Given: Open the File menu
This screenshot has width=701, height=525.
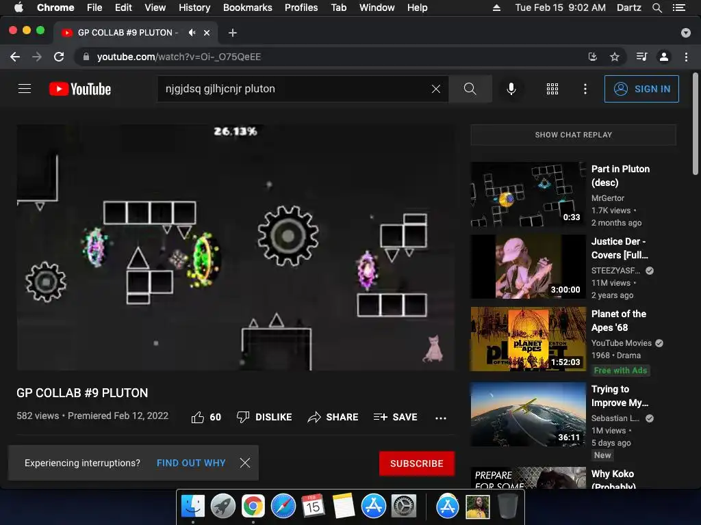Looking at the screenshot, I should pyautogui.click(x=94, y=8).
